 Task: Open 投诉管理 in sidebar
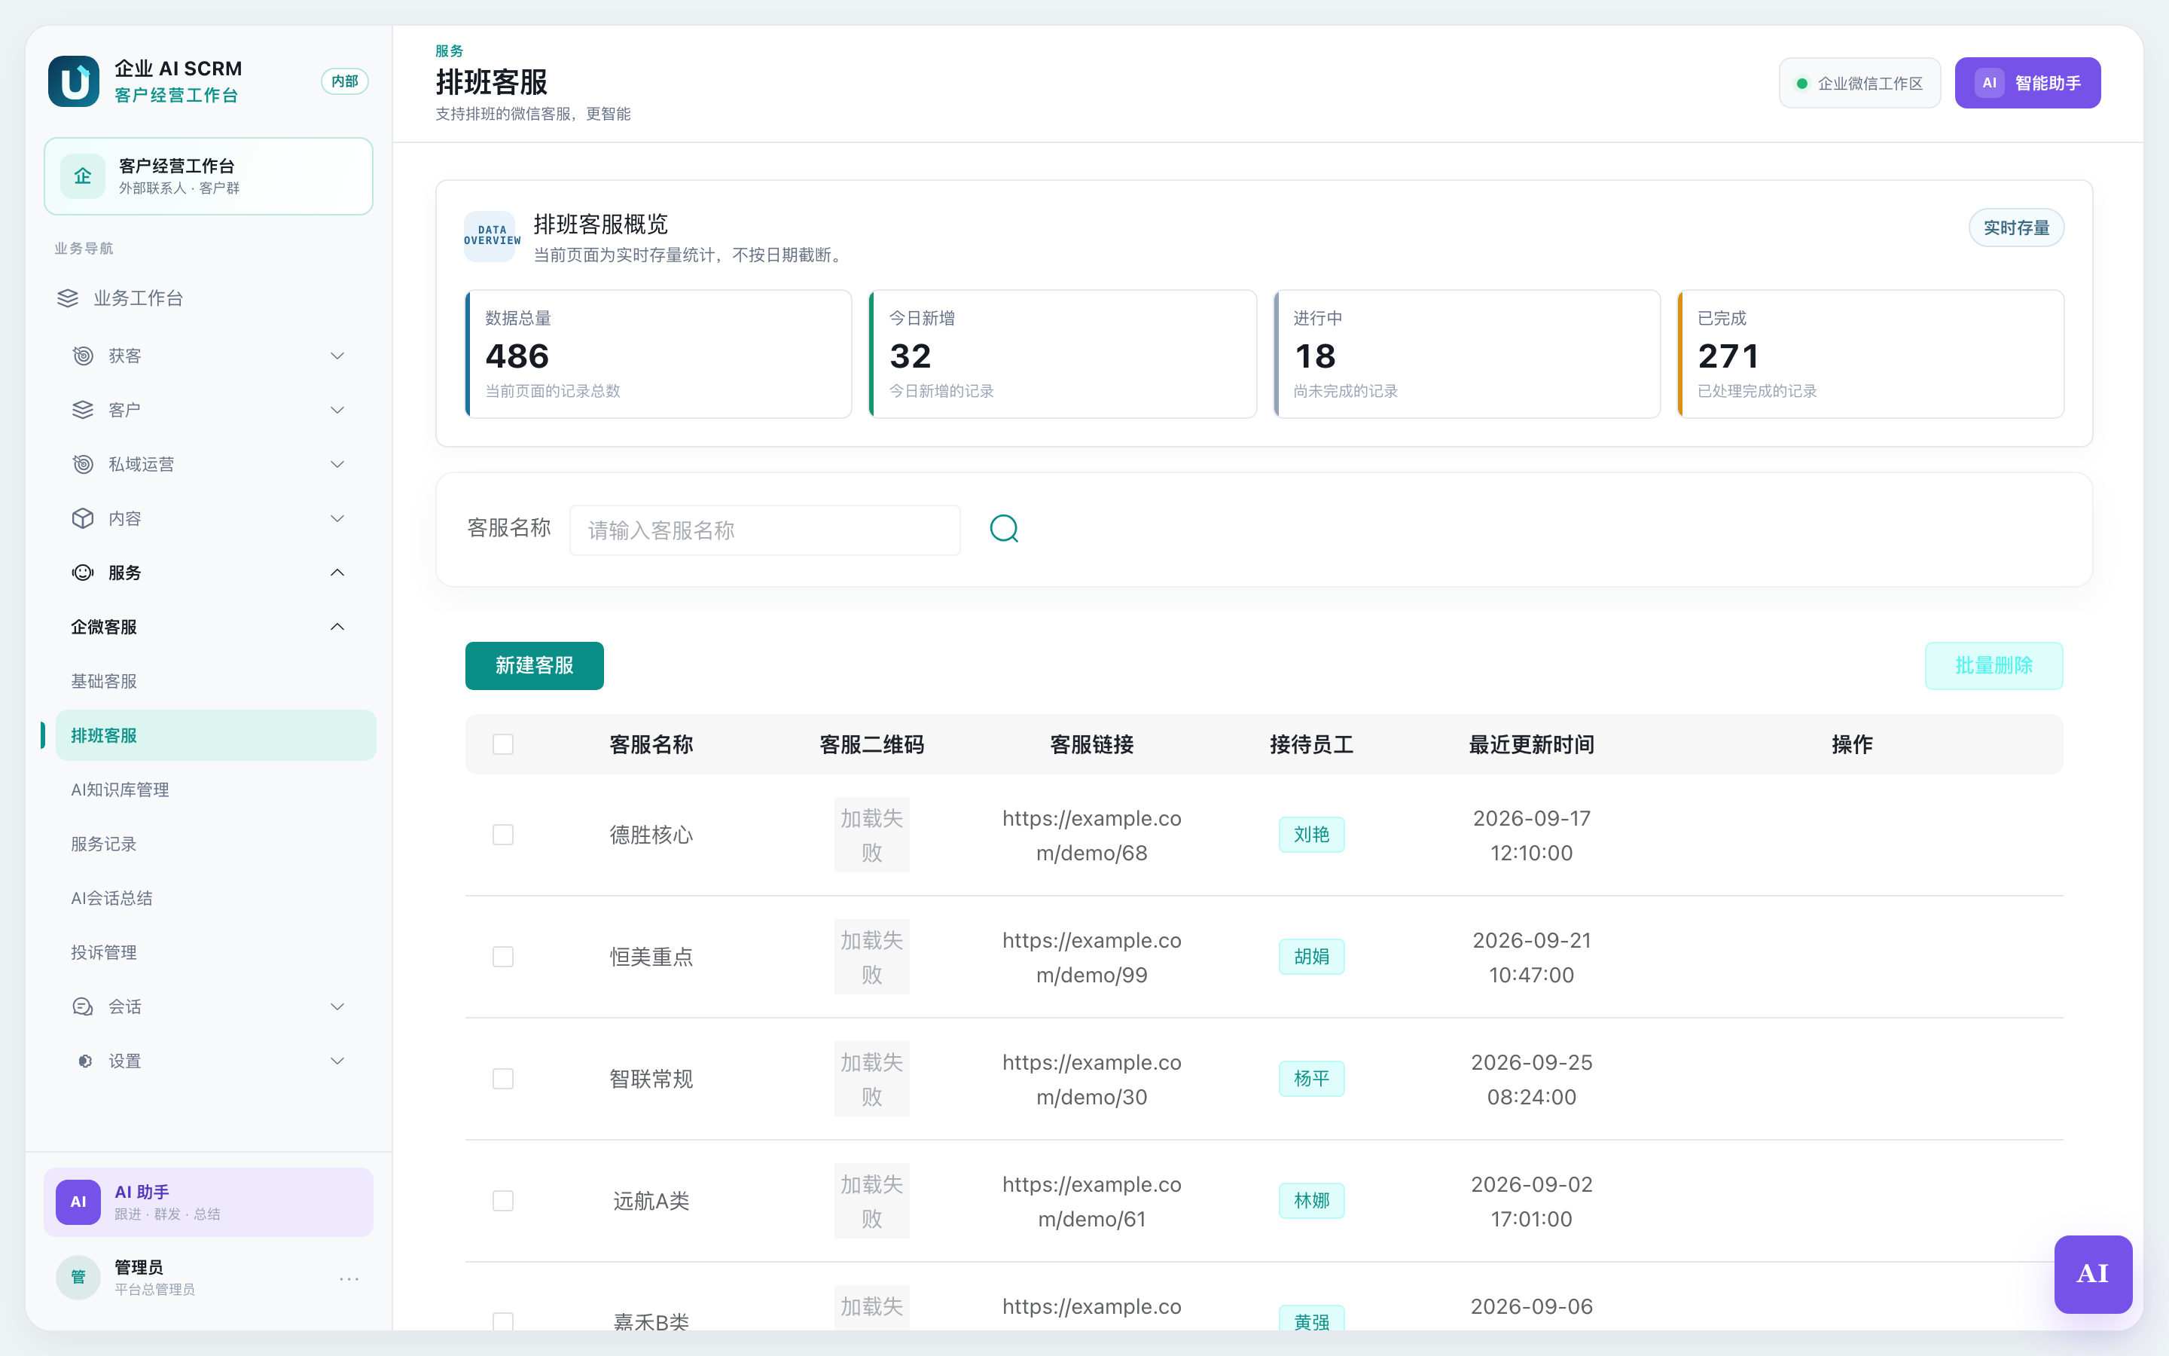[215, 952]
